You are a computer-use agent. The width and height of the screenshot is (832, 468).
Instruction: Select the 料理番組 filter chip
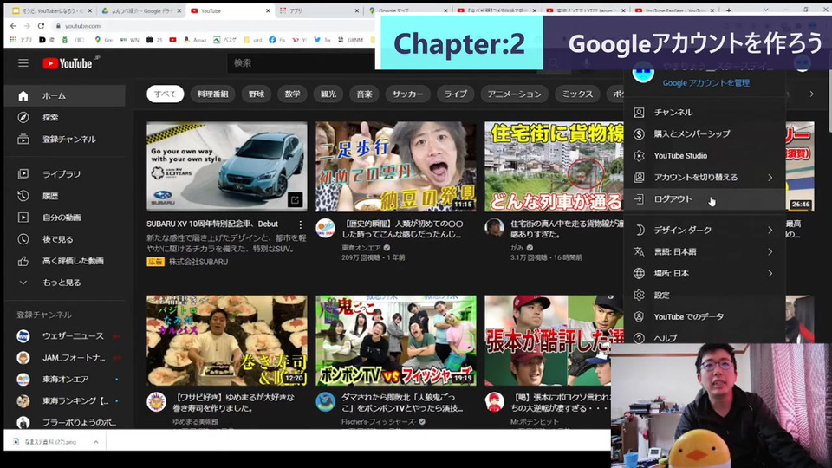point(213,94)
